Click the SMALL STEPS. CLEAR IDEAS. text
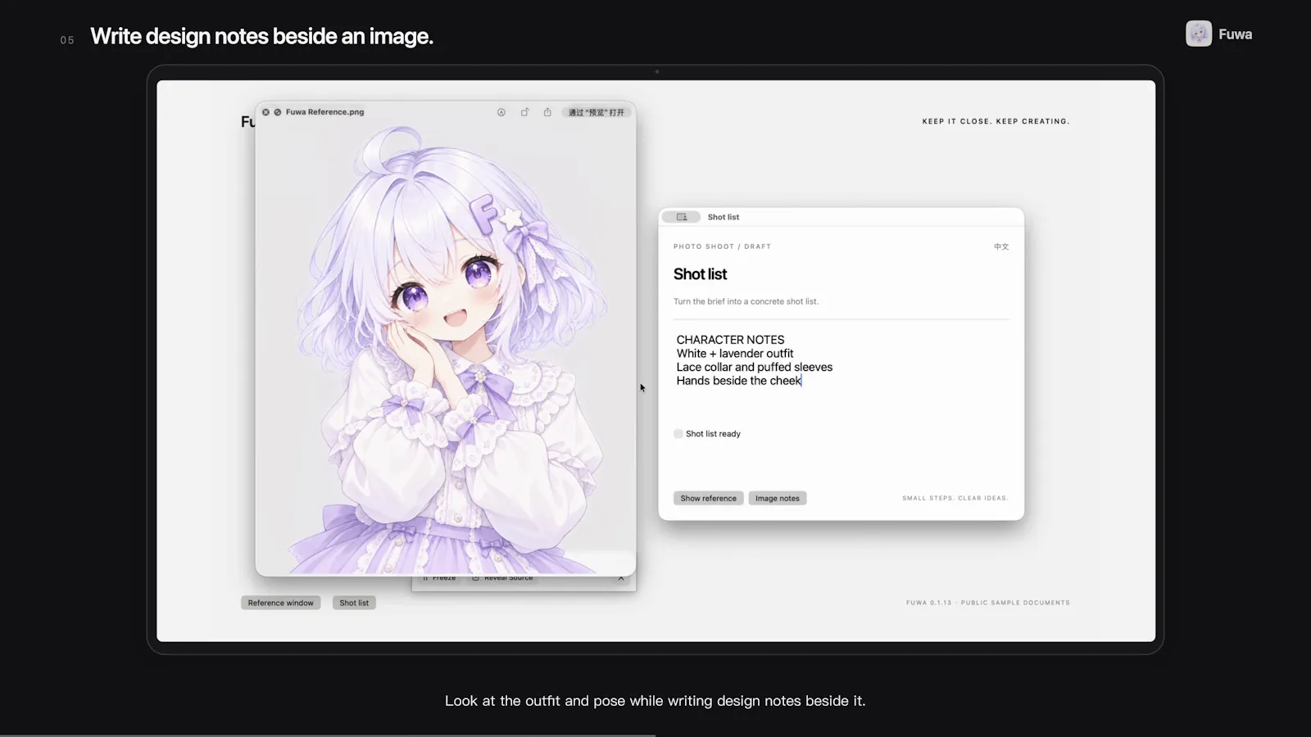This screenshot has height=737, width=1311. coord(955,498)
